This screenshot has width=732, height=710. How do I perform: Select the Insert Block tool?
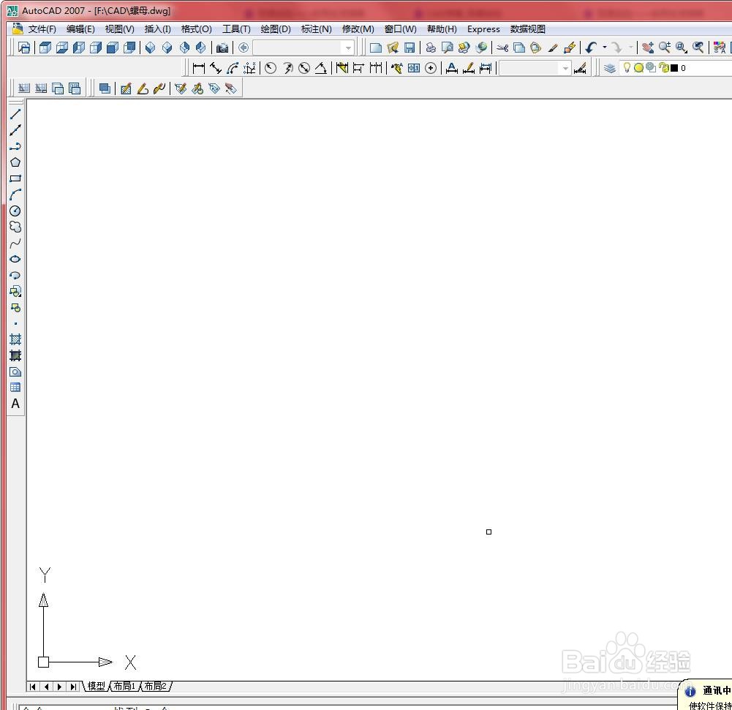(x=15, y=291)
